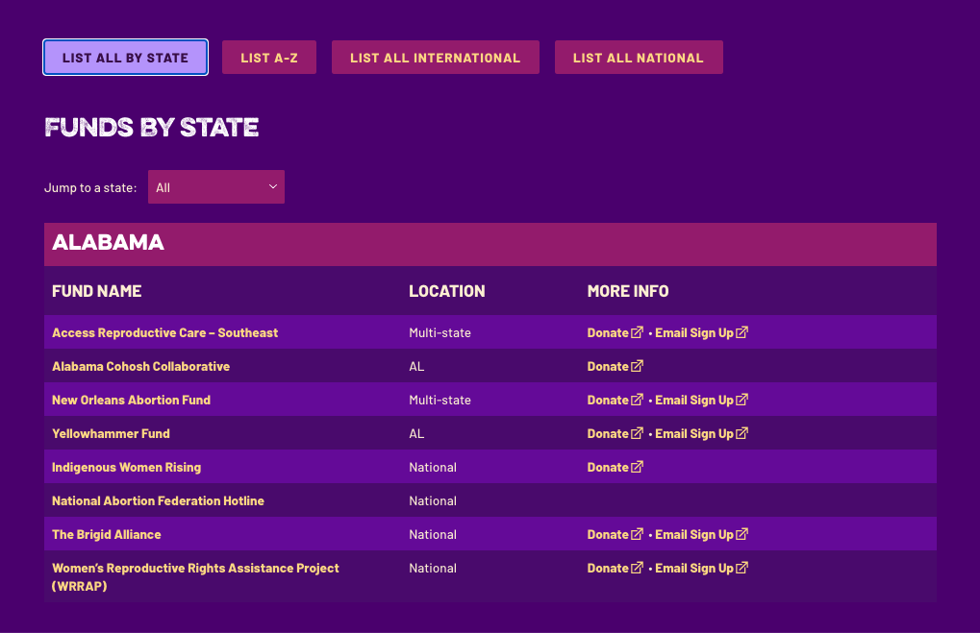Viewport: 980px width, 633px height.
Task: Email Sign Up for The Brigid Alliance
Action: [x=701, y=535]
